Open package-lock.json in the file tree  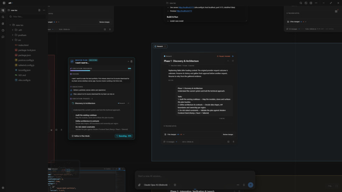click(x=27, y=50)
